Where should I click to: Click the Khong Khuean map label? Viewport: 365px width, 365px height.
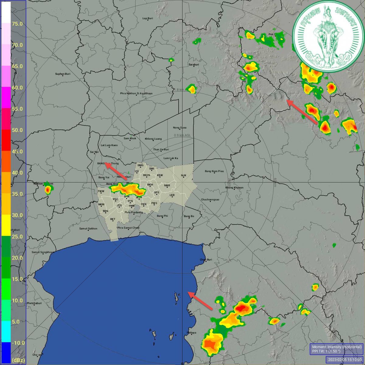[x=234, y=188]
